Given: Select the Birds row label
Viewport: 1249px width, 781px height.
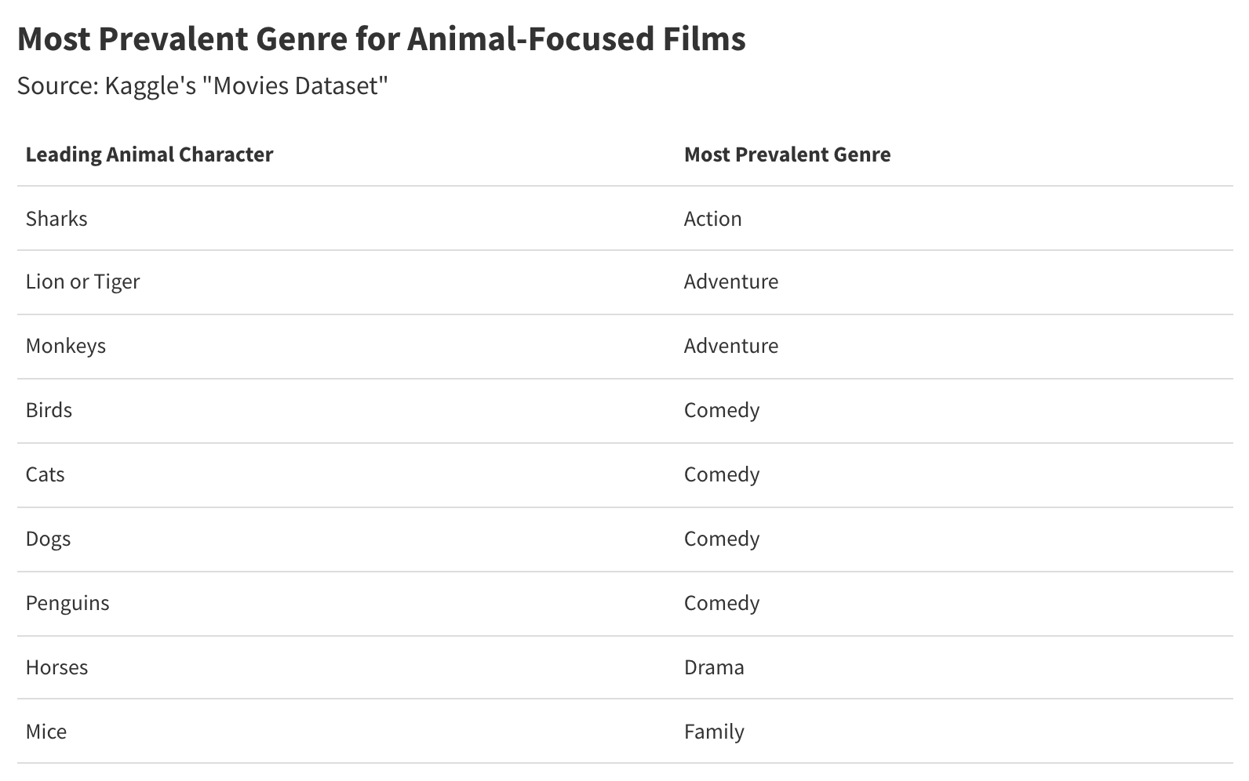Looking at the screenshot, I should [x=49, y=410].
